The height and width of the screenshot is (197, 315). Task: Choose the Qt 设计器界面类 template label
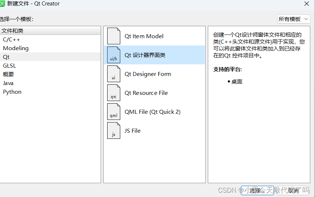click(145, 55)
